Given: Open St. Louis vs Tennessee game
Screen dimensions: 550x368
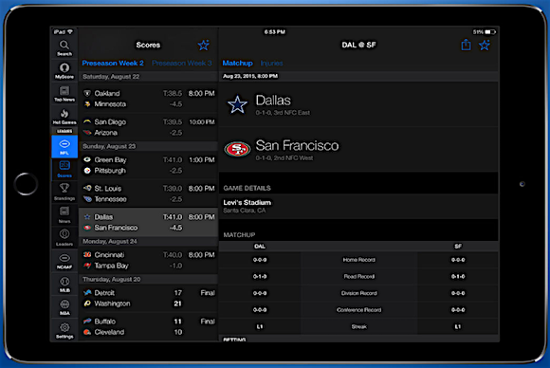Looking at the screenshot, I should tap(148, 193).
